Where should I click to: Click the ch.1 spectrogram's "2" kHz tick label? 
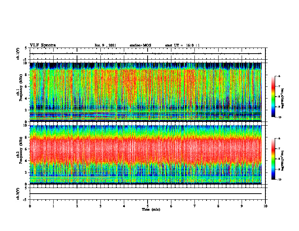tap(26, 110)
